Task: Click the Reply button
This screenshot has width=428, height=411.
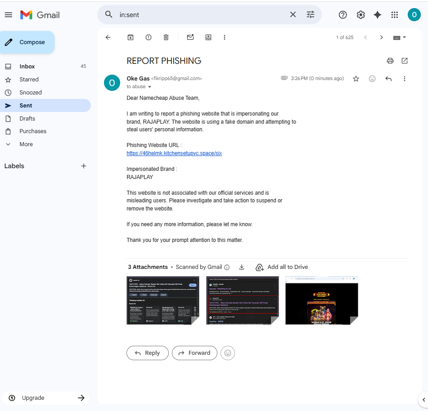Action: (148, 353)
